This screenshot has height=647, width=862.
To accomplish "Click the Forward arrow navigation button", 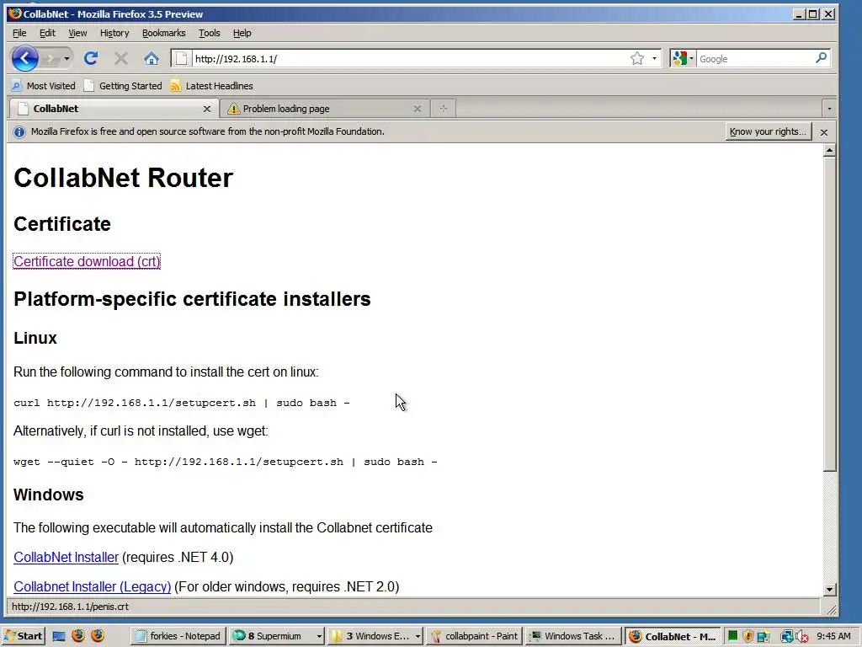I will (51, 58).
